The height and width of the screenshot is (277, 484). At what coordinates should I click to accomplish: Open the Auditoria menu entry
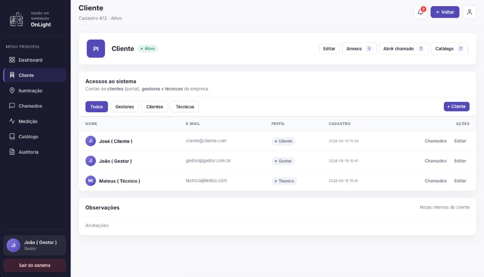pyautogui.click(x=35, y=152)
